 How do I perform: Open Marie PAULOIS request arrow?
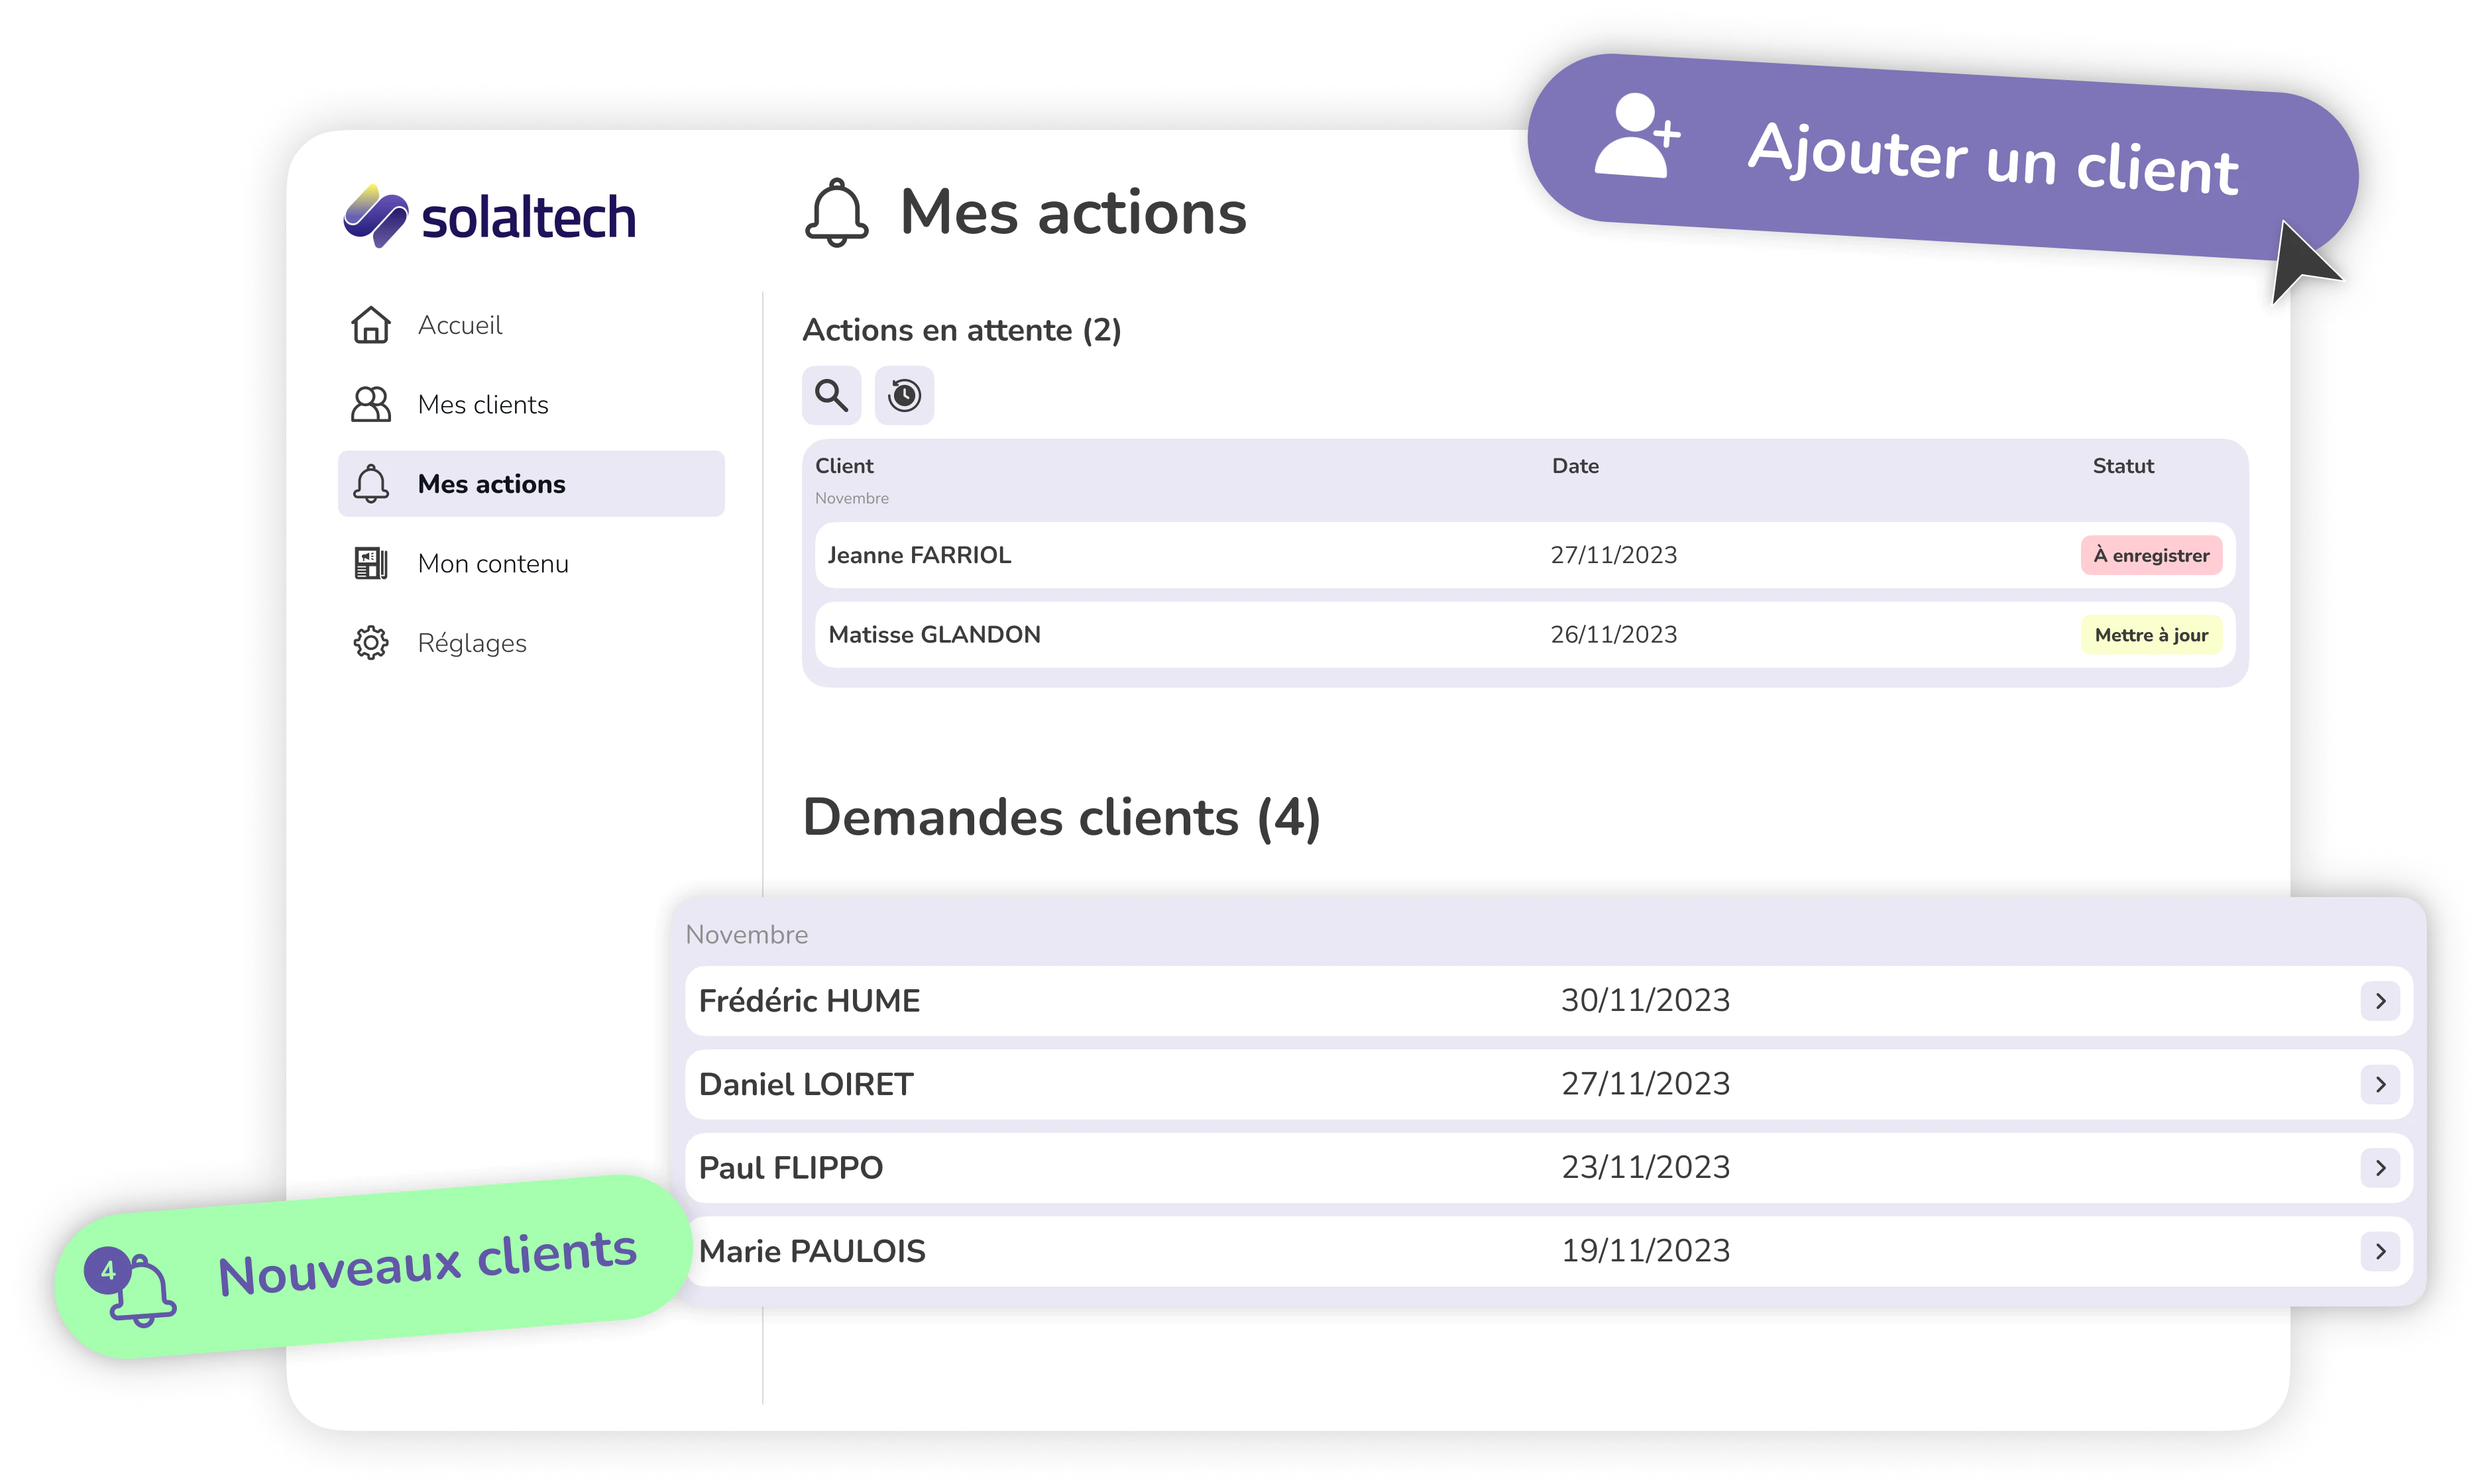point(2380,1251)
